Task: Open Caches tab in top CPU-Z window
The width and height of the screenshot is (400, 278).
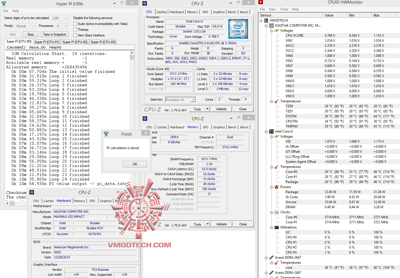Action: tap(161, 12)
